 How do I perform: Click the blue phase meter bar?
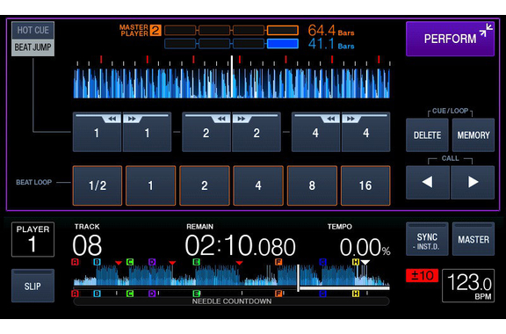[x=231, y=44]
